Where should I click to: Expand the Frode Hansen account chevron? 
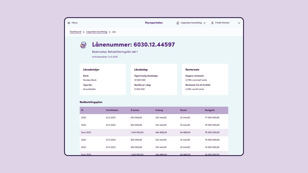(x=239, y=23)
